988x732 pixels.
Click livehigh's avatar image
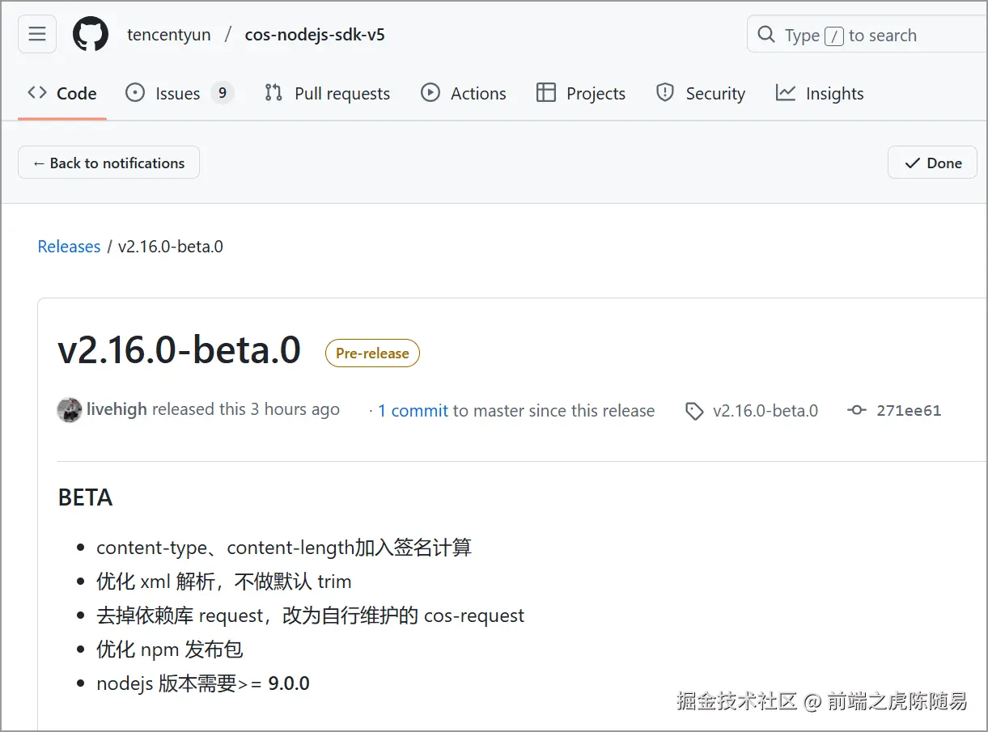click(x=70, y=410)
